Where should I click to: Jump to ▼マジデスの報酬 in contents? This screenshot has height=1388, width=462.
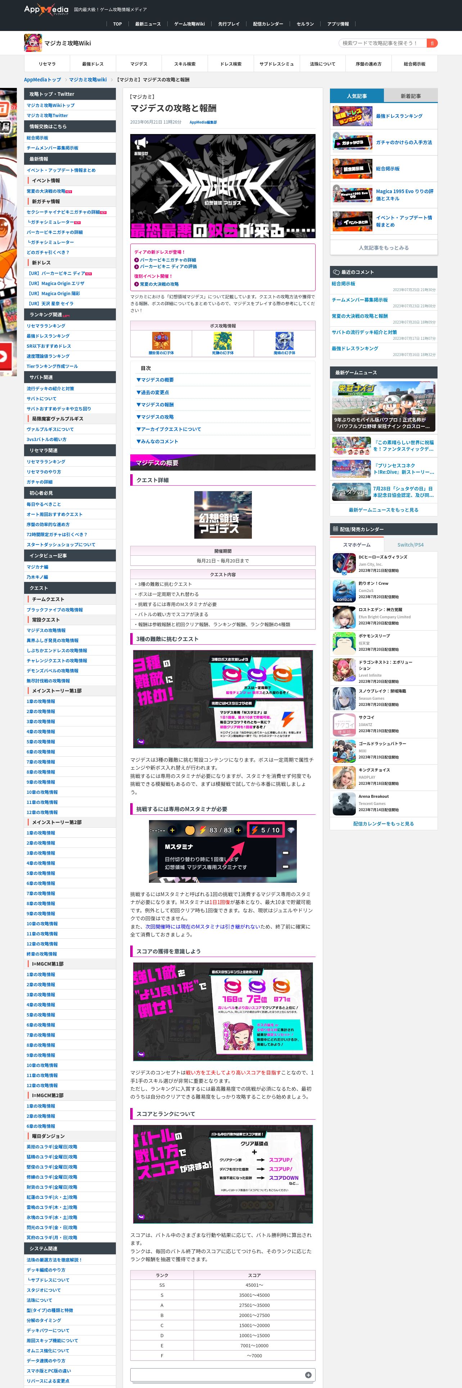click(155, 405)
